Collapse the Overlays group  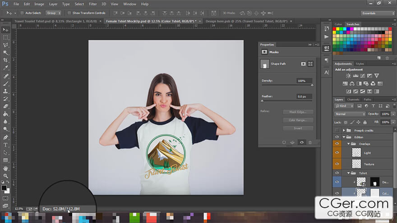coord(348,144)
